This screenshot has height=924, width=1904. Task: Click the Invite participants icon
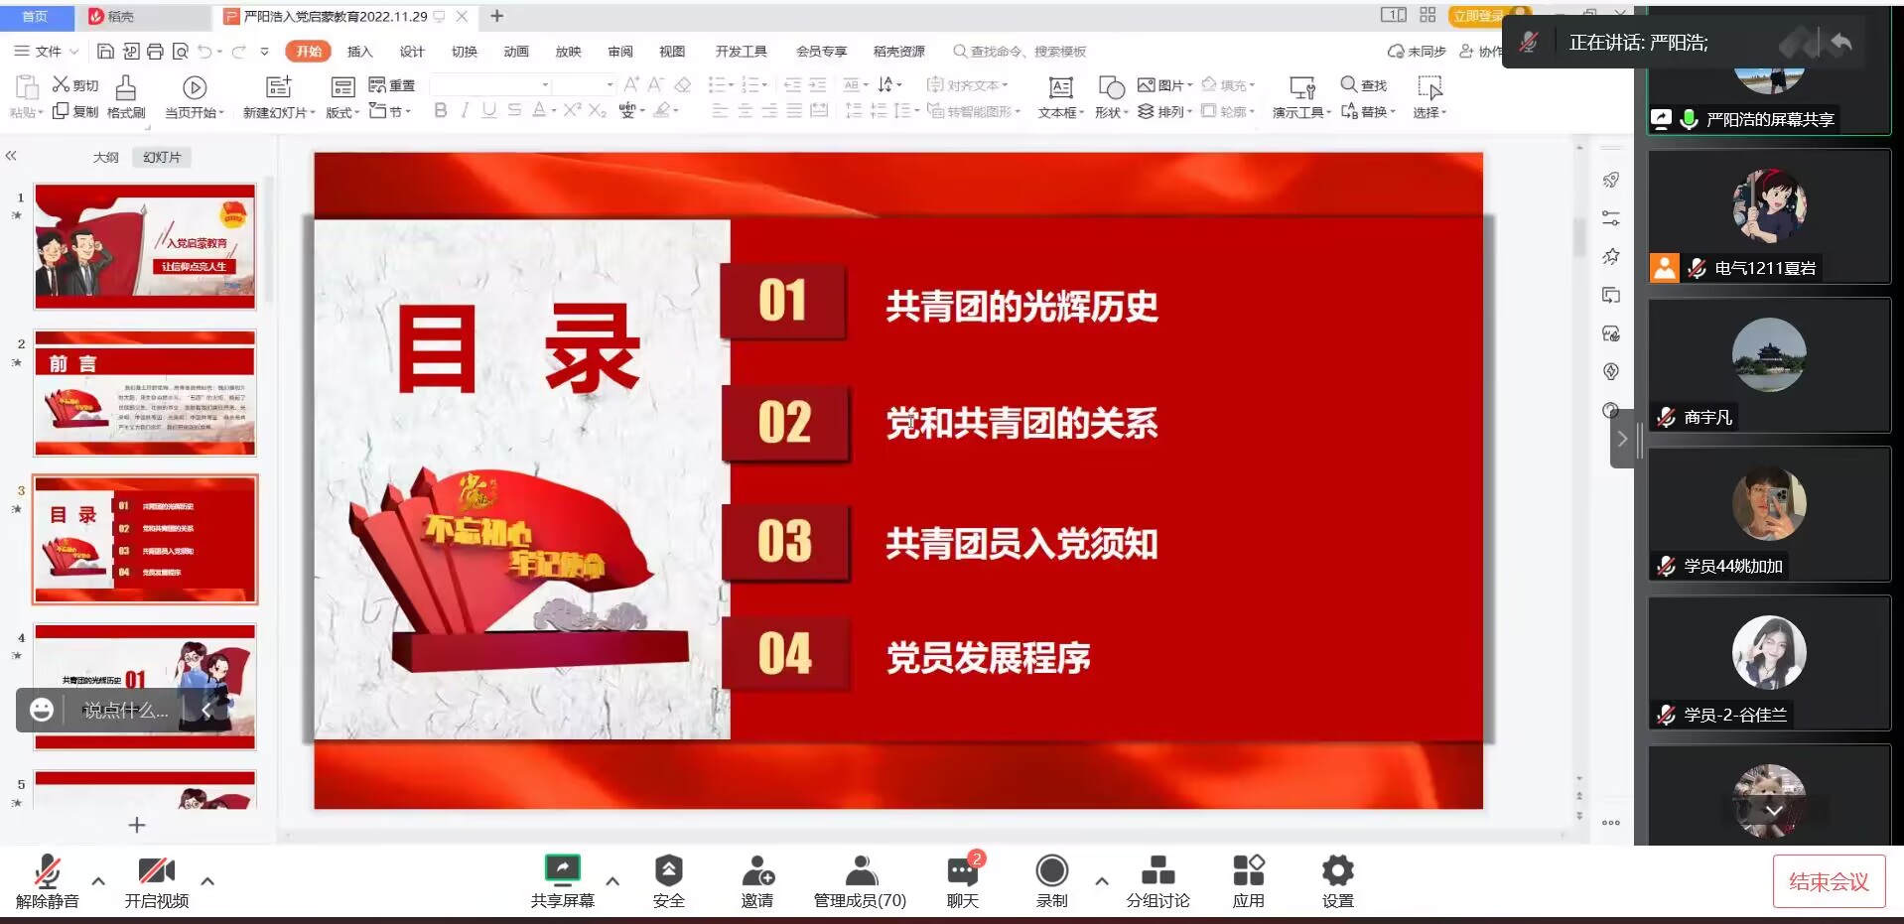(x=756, y=871)
